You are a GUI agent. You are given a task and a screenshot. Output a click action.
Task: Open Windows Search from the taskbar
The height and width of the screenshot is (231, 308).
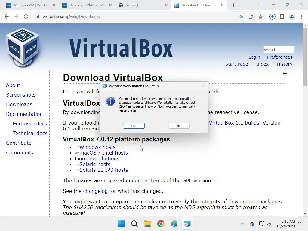click(134, 224)
